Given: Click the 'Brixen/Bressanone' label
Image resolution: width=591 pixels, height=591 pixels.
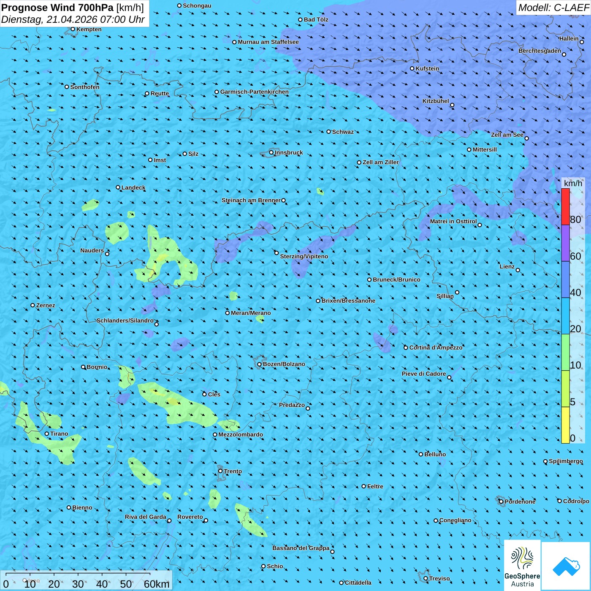Looking at the screenshot, I should (348, 301).
